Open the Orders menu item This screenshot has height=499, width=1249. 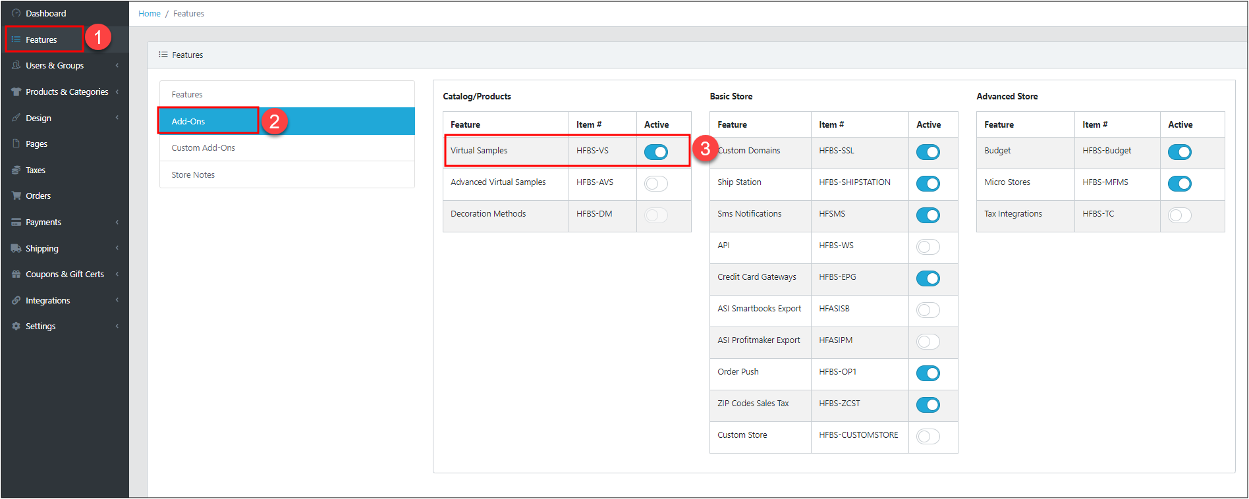coord(65,196)
